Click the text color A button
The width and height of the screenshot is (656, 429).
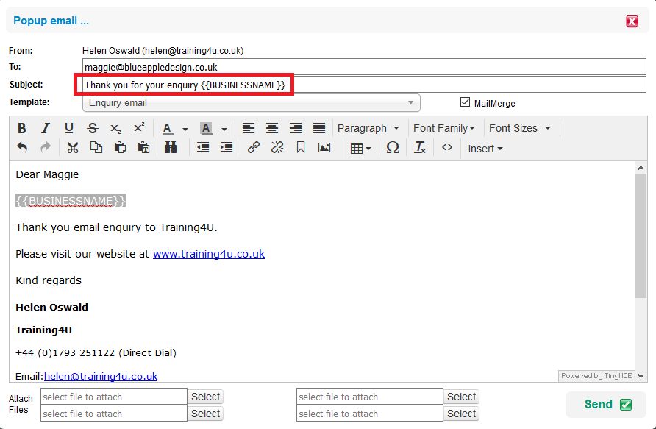click(168, 129)
